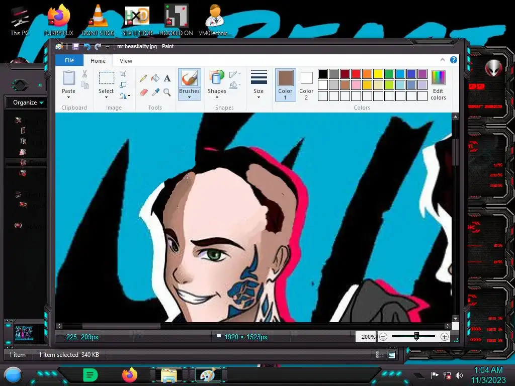
Task: Click the clock showing 1:04 AM
Action: pyautogui.click(x=488, y=370)
